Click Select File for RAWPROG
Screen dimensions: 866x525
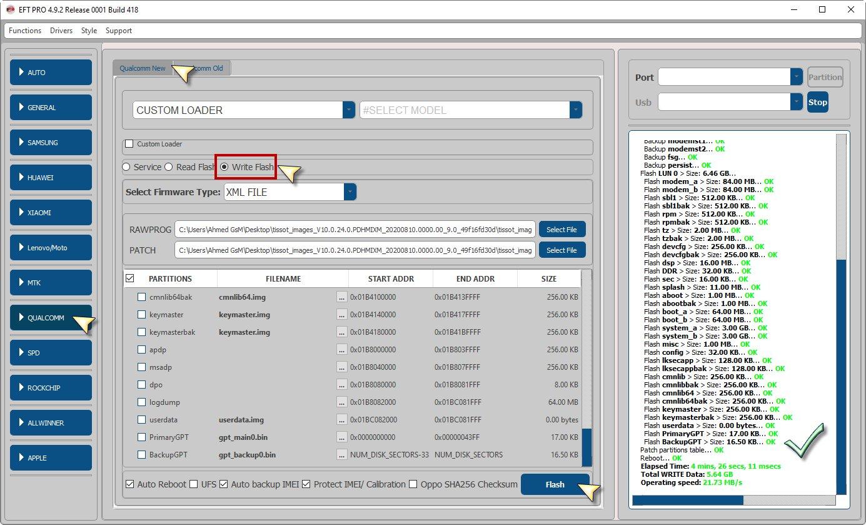[561, 230]
